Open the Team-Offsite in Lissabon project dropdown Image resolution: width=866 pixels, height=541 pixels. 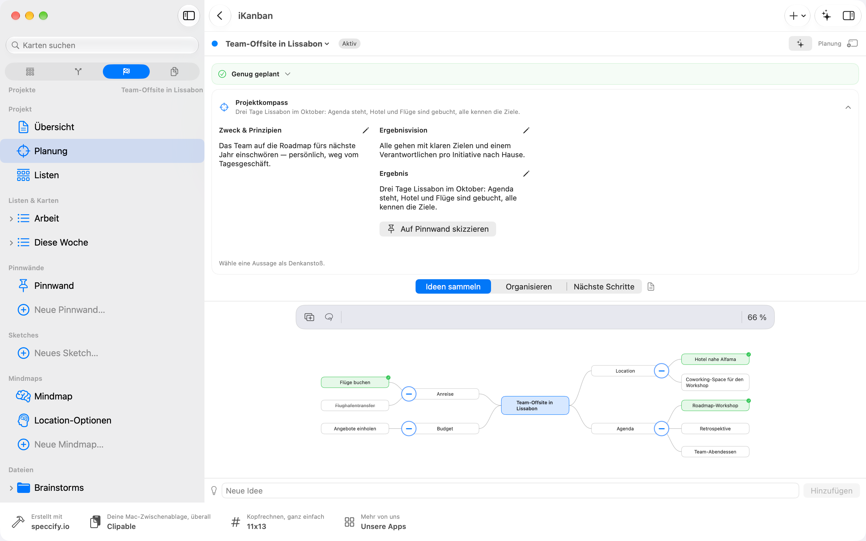click(277, 44)
